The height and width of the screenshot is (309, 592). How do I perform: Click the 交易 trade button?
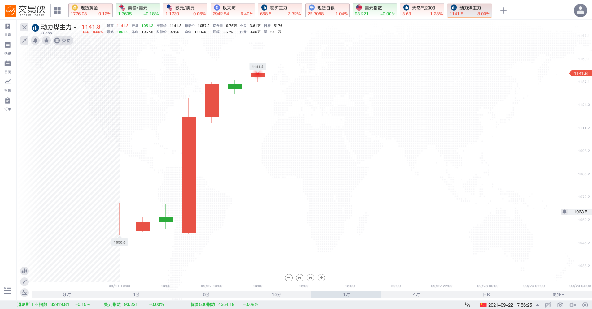pyautogui.click(x=63, y=41)
